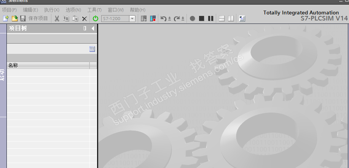This screenshot has height=168, width=349.
Task: Open the 工具(T) menu
Action: (94, 10)
